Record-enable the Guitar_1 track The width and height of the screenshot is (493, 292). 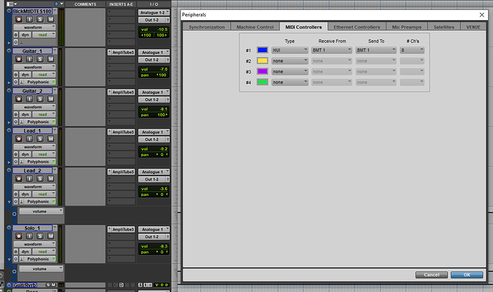click(x=20, y=59)
